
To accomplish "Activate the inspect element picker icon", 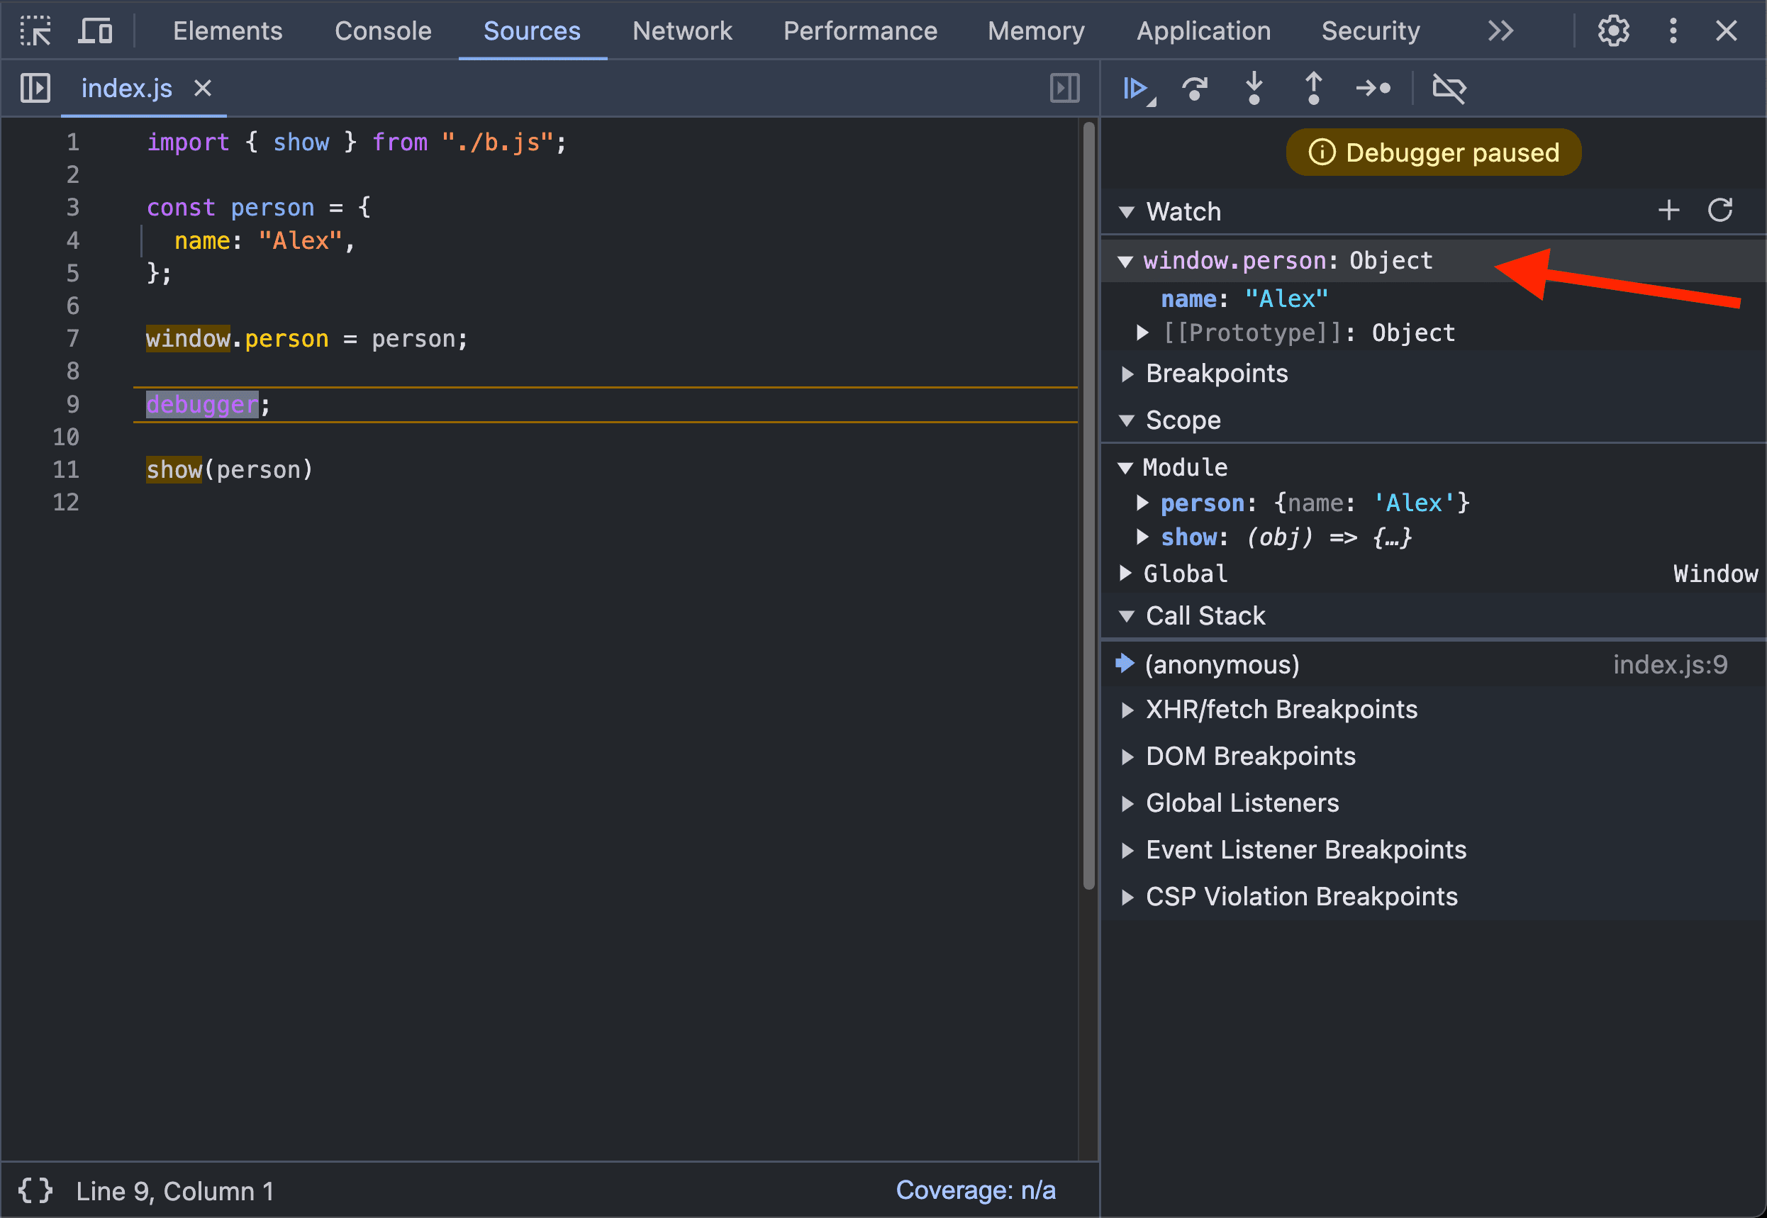I will point(35,31).
